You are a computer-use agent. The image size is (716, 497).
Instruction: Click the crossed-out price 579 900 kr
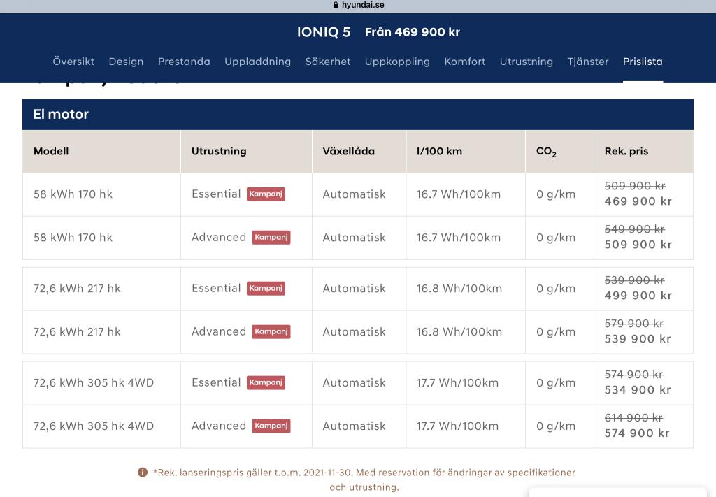click(x=634, y=324)
